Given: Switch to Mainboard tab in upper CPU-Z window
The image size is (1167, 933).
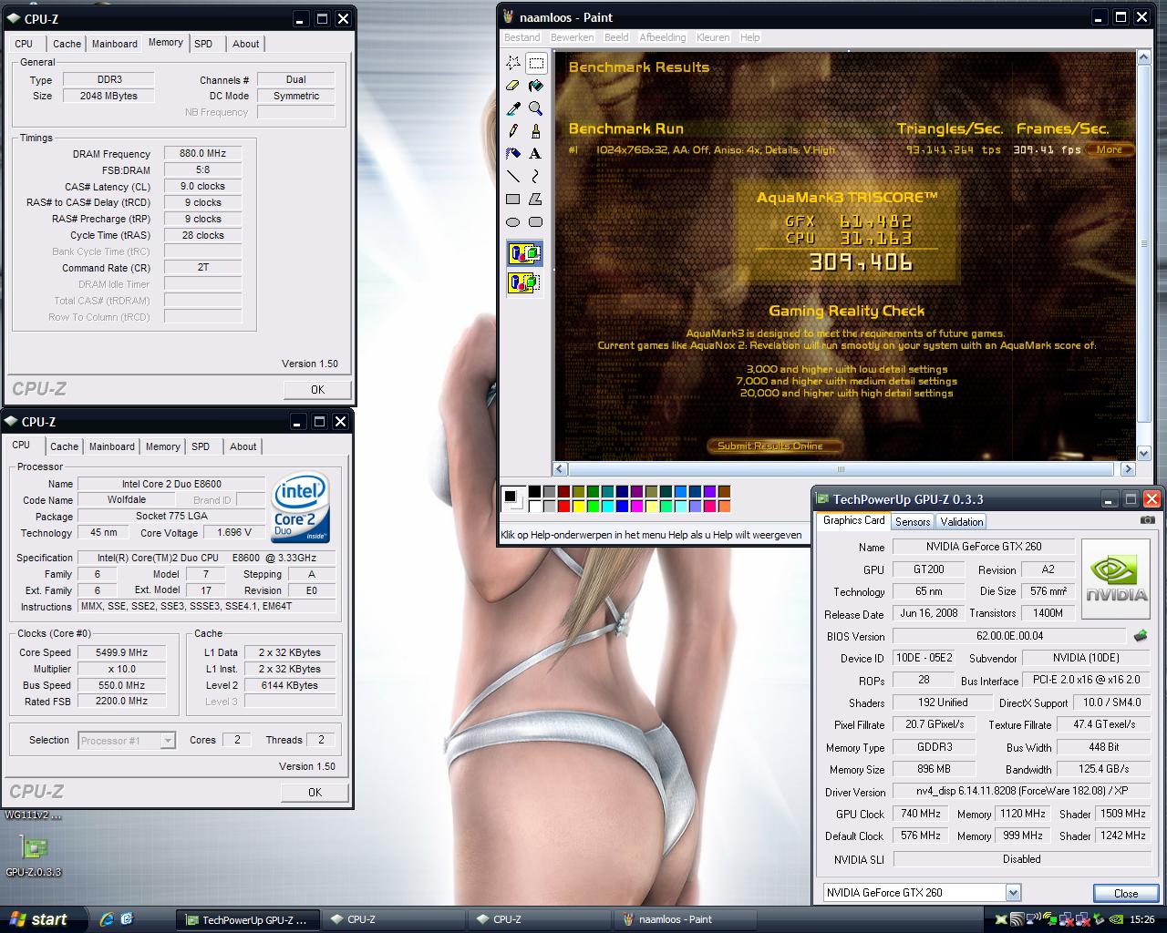Looking at the screenshot, I should click(x=115, y=44).
